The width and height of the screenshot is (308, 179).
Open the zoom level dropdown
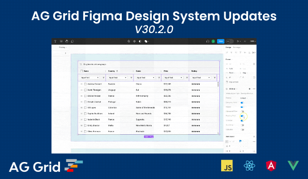(253, 41)
